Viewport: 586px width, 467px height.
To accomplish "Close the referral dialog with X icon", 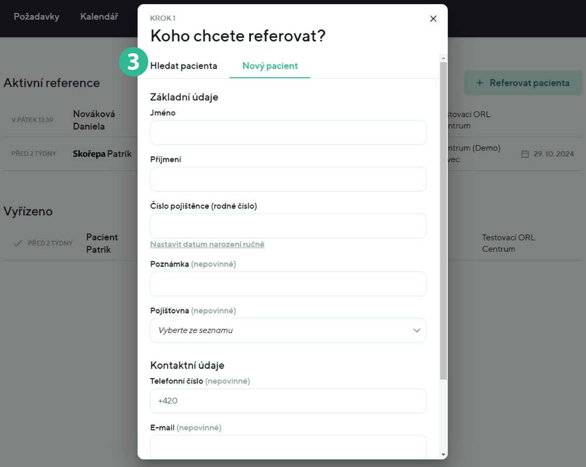I will pyautogui.click(x=433, y=19).
